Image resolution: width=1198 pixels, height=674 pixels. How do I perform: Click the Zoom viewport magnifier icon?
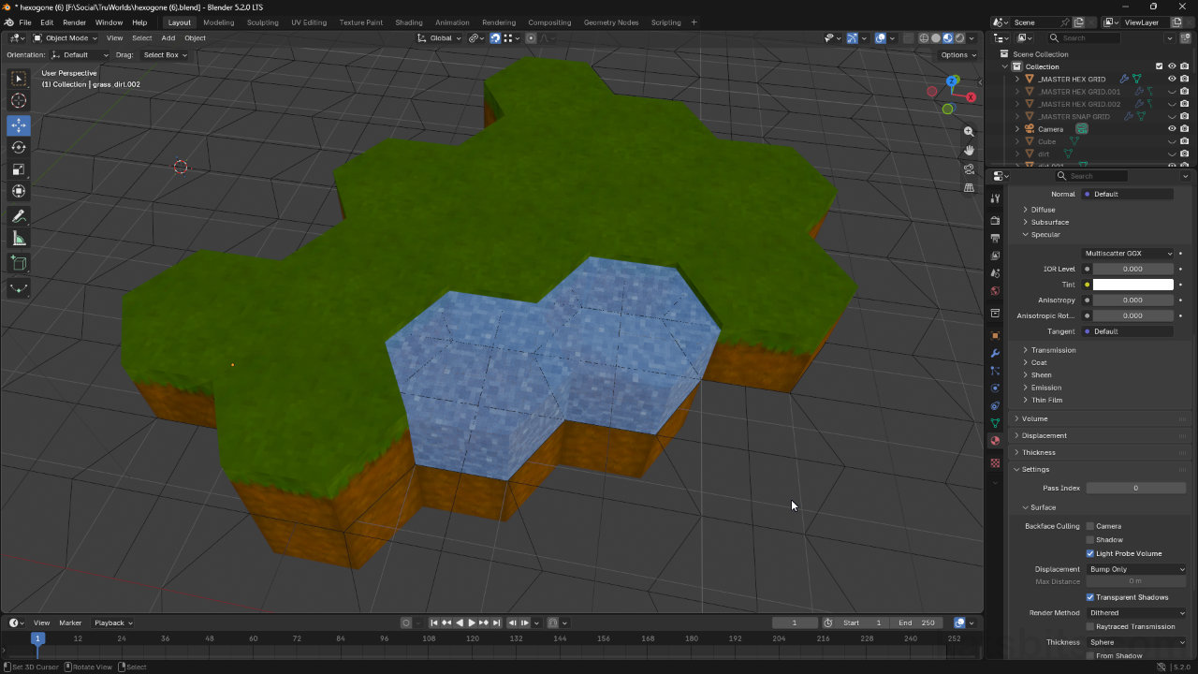(970, 132)
